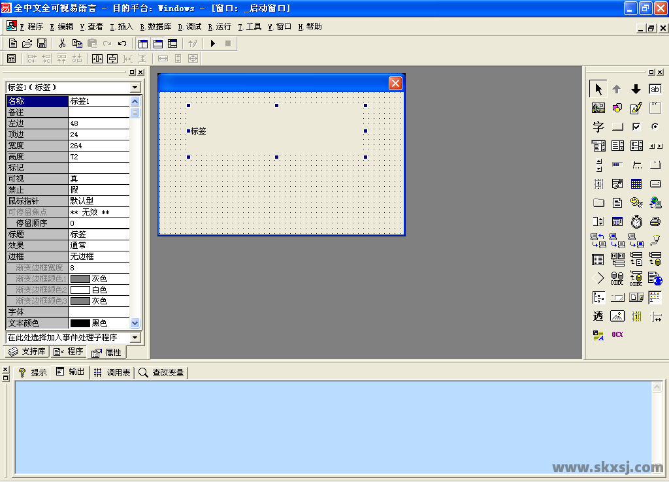Open the 数据库 menu
669x482 pixels.
pyautogui.click(x=155, y=27)
